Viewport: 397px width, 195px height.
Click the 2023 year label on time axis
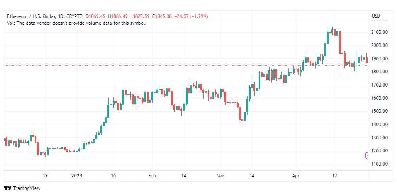point(77,176)
